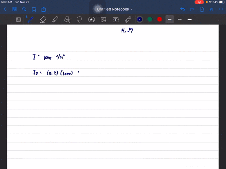This screenshot has height=169, width=226.
Task: Choose the dark blue pen color
Action: tap(140, 19)
